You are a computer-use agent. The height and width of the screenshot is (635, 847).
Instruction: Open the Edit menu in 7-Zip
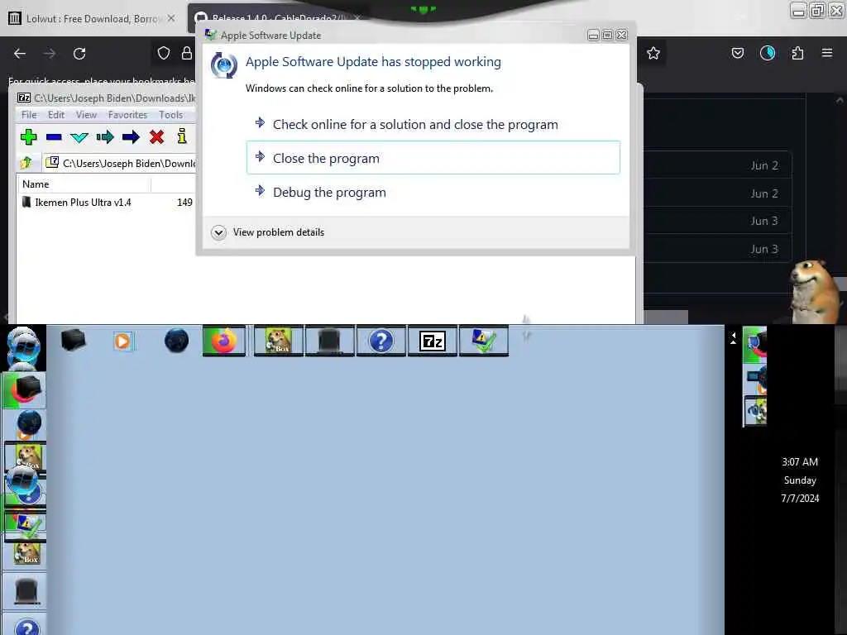coord(56,114)
